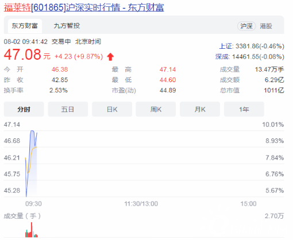Select the 分时 chart period
The image size is (293, 240).
(24, 109)
